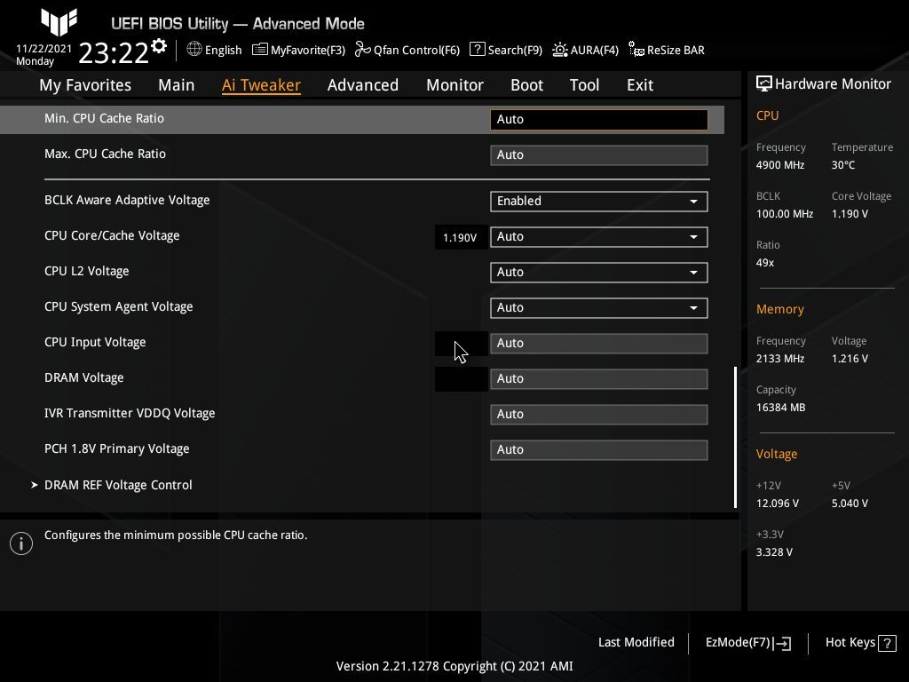The image size is (909, 682).
Task: Click the BCLK 100.00 MHz value
Action: 785,214
